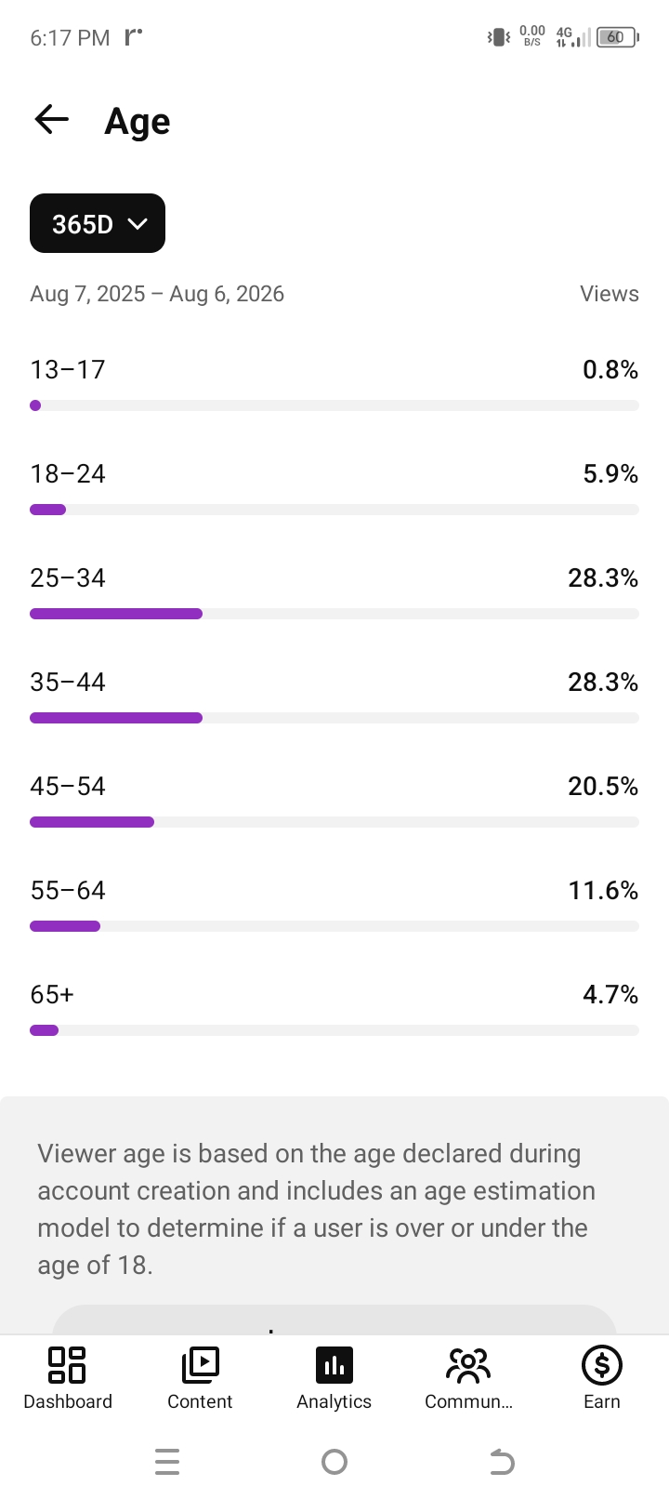669x1499 pixels.
Task: Tap the Views column header
Action: tap(610, 294)
